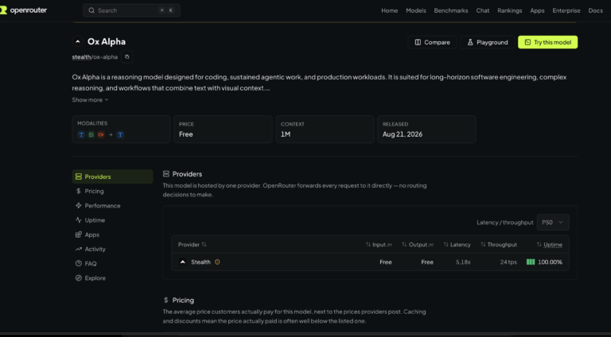Click the Aug 21, 2026 release date
611x337 pixels.
402,134
